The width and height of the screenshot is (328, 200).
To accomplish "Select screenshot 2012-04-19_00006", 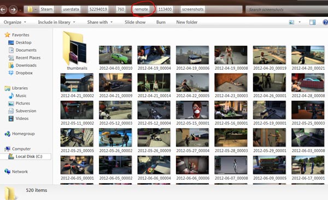I will [192, 58].
